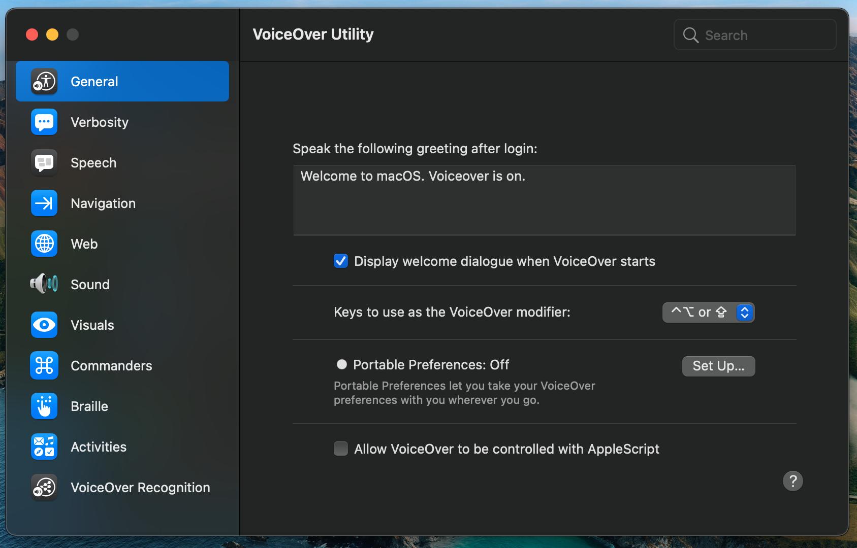The image size is (857, 548).
Task: Enable AppleScript control of VoiceOver checkbox
Action: click(x=341, y=449)
